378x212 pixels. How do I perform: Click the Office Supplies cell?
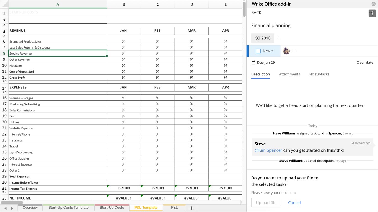click(58, 158)
